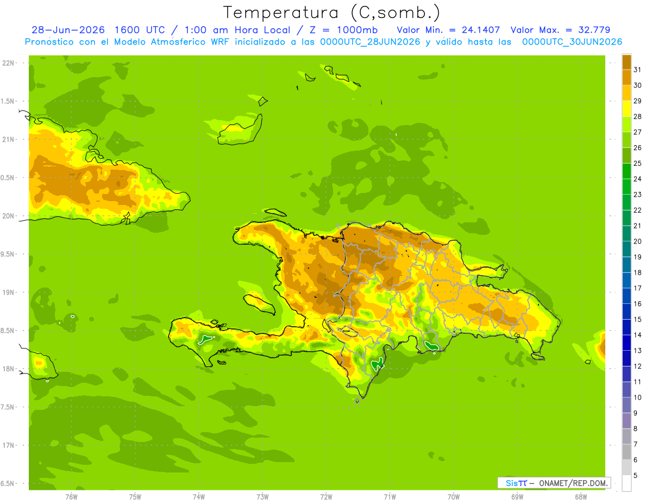Viewport: 652px width, 504px height.
Task: Select the date text '28-Jun-2026'
Action: [x=68, y=30]
